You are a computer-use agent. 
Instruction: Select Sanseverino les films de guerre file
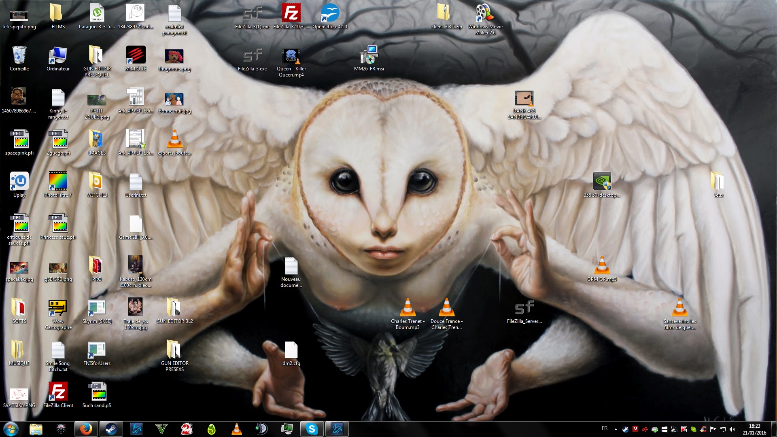pos(679,314)
